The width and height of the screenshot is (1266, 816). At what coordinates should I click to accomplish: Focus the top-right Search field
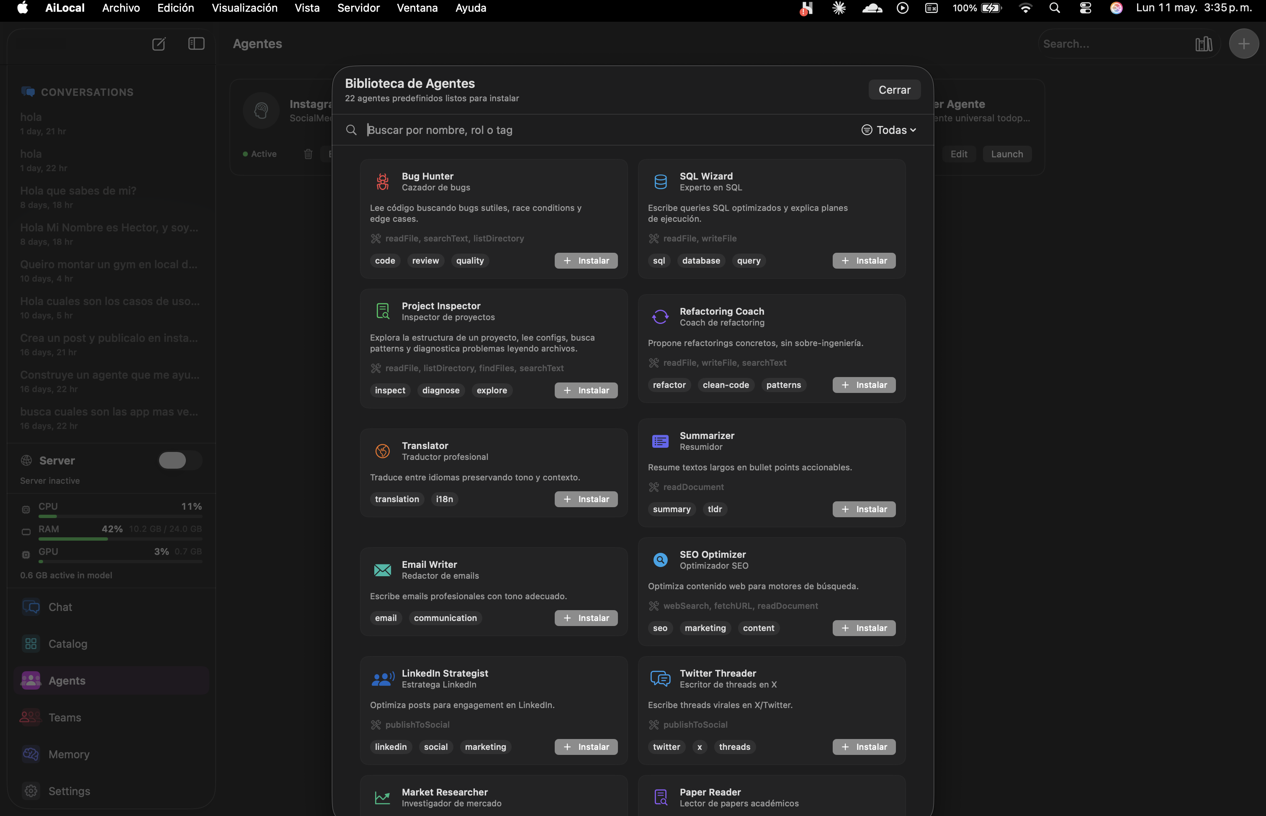tap(1113, 44)
